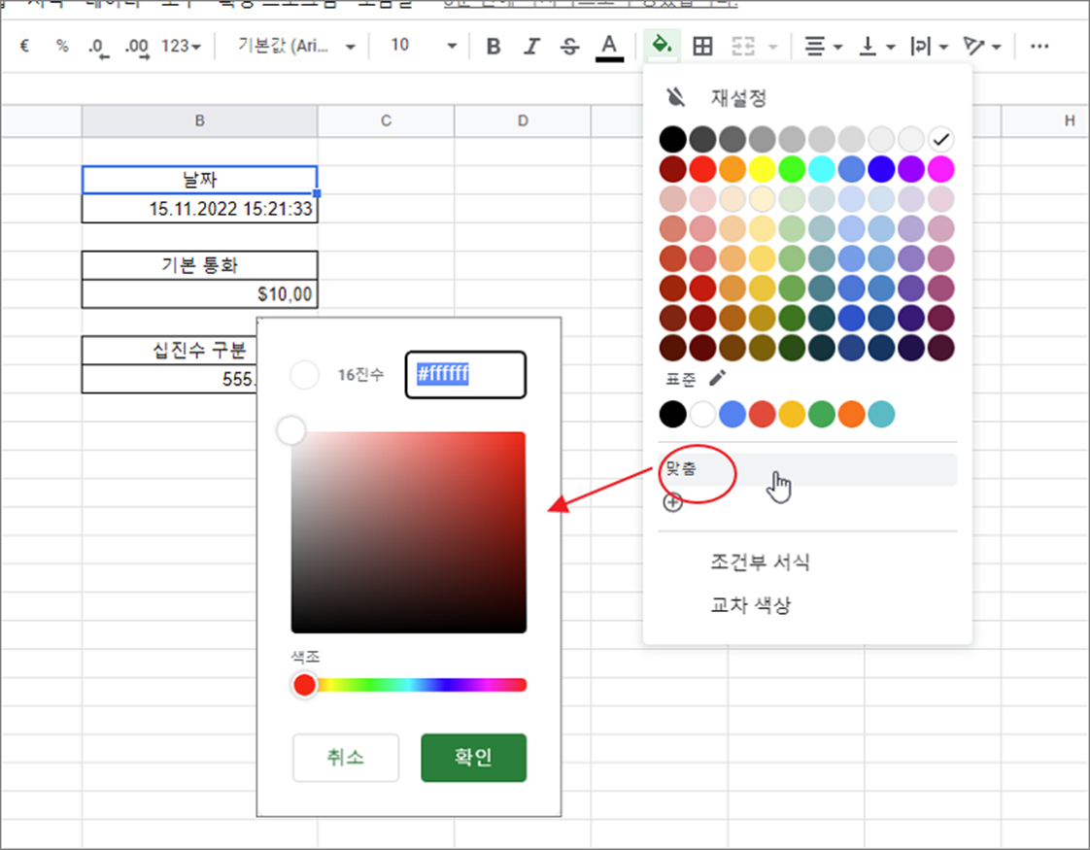This screenshot has width=1090, height=850.
Task: Click the 취소 cancel button
Action: click(x=346, y=758)
